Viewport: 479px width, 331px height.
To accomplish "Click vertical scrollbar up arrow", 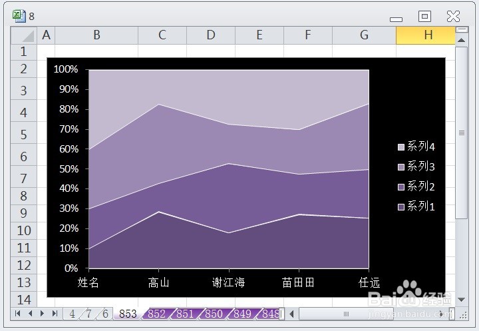I will click(x=462, y=40).
